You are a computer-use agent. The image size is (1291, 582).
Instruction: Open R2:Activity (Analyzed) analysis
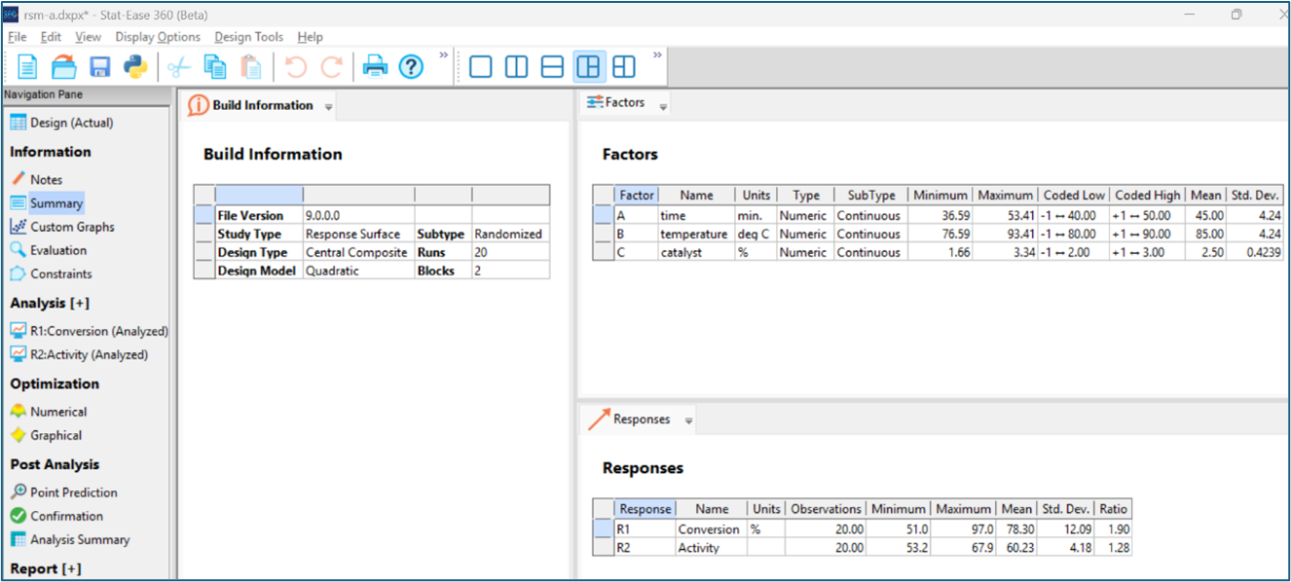(x=79, y=354)
